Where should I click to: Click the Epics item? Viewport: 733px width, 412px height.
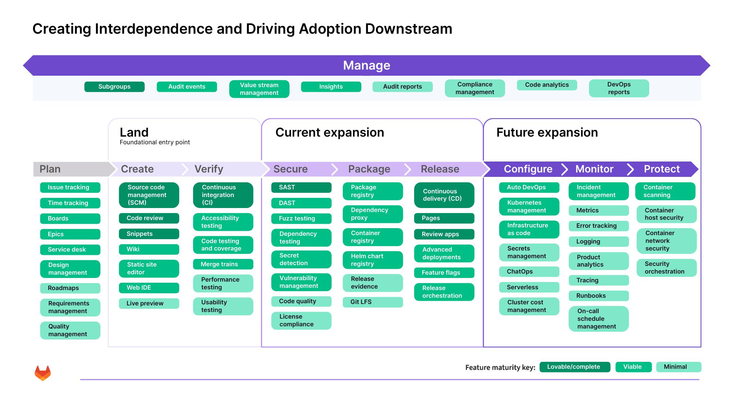[70, 234]
